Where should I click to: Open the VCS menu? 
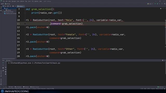(33, 1)
